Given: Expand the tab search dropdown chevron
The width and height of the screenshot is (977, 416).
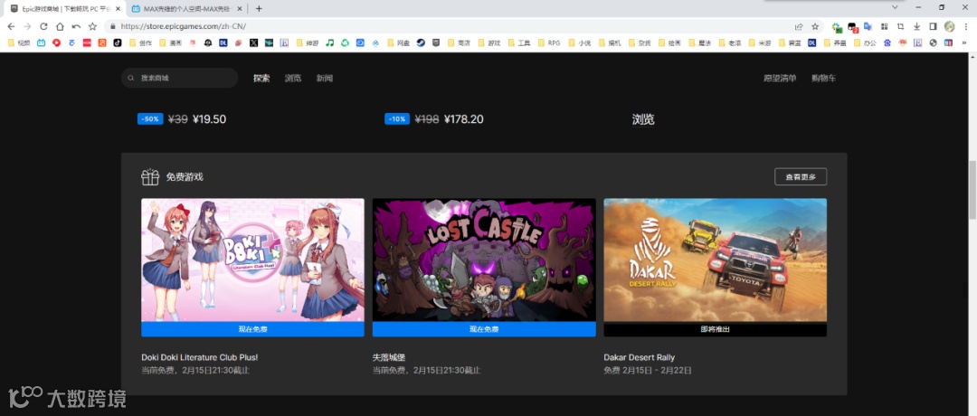Looking at the screenshot, I should pos(895,7).
